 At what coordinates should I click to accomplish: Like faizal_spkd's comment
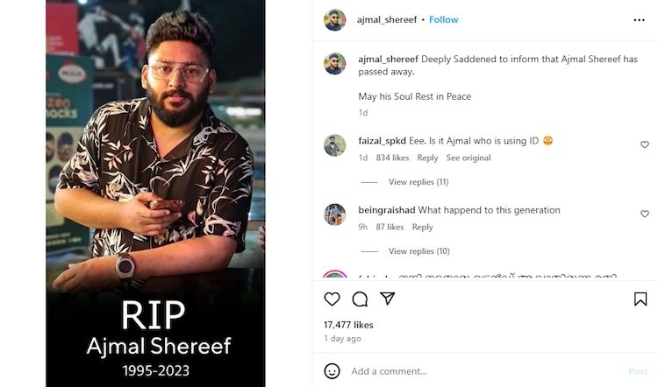click(x=644, y=144)
